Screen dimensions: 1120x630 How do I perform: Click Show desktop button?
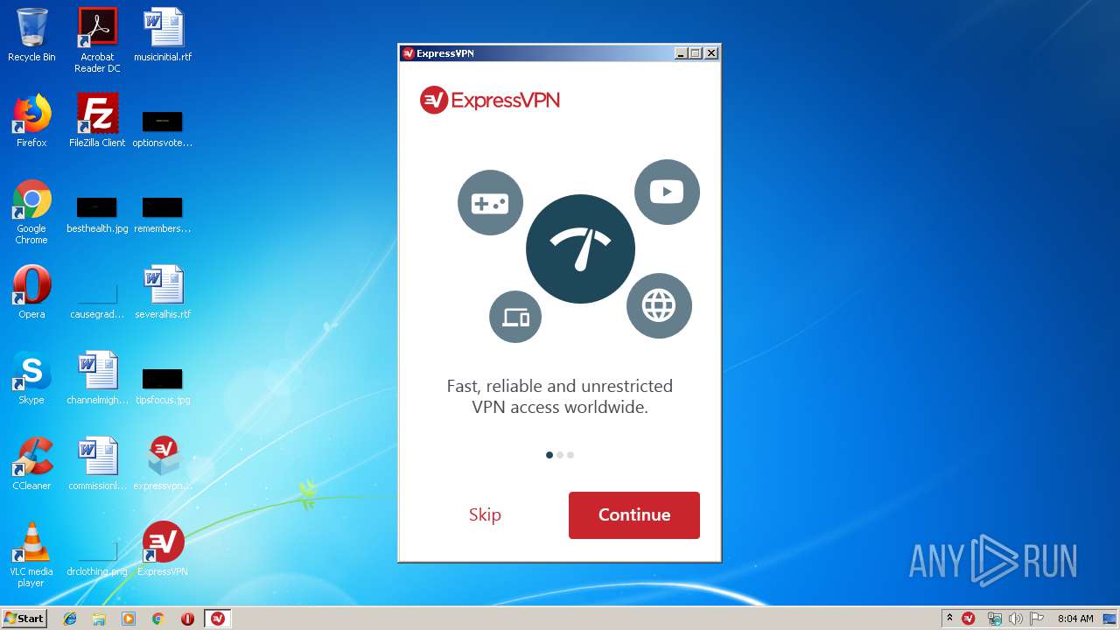point(1110,619)
